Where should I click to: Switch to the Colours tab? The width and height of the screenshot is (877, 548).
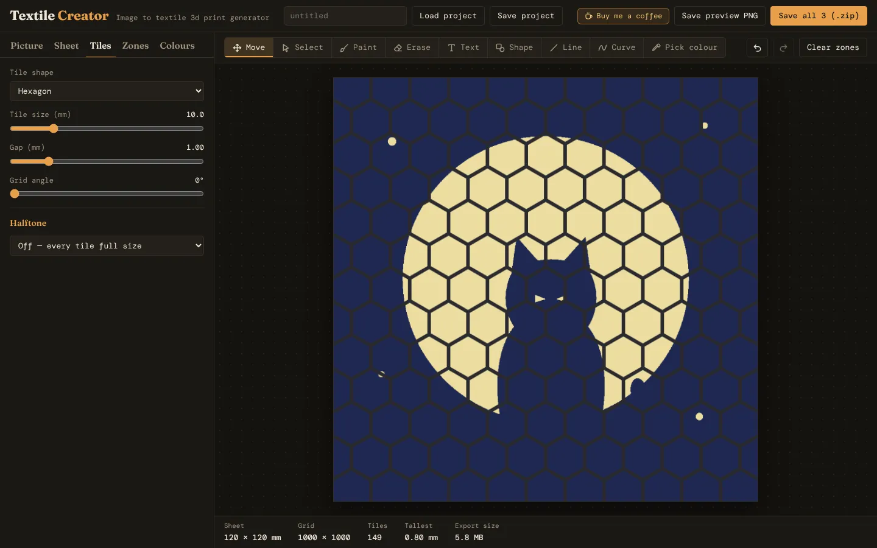pyautogui.click(x=177, y=46)
